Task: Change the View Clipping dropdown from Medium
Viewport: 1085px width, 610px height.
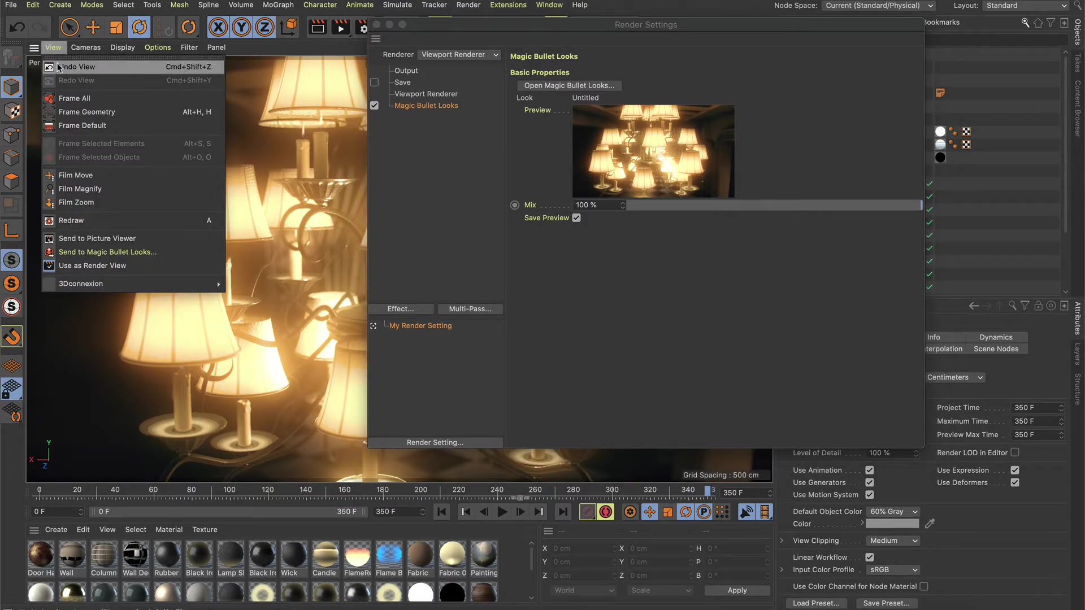Action: tap(892, 541)
